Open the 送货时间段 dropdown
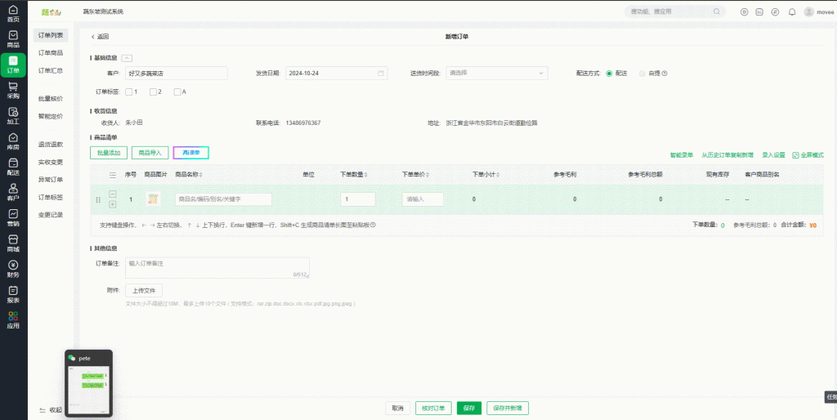The width and height of the screenshot is (837, 420). [496, 74]
